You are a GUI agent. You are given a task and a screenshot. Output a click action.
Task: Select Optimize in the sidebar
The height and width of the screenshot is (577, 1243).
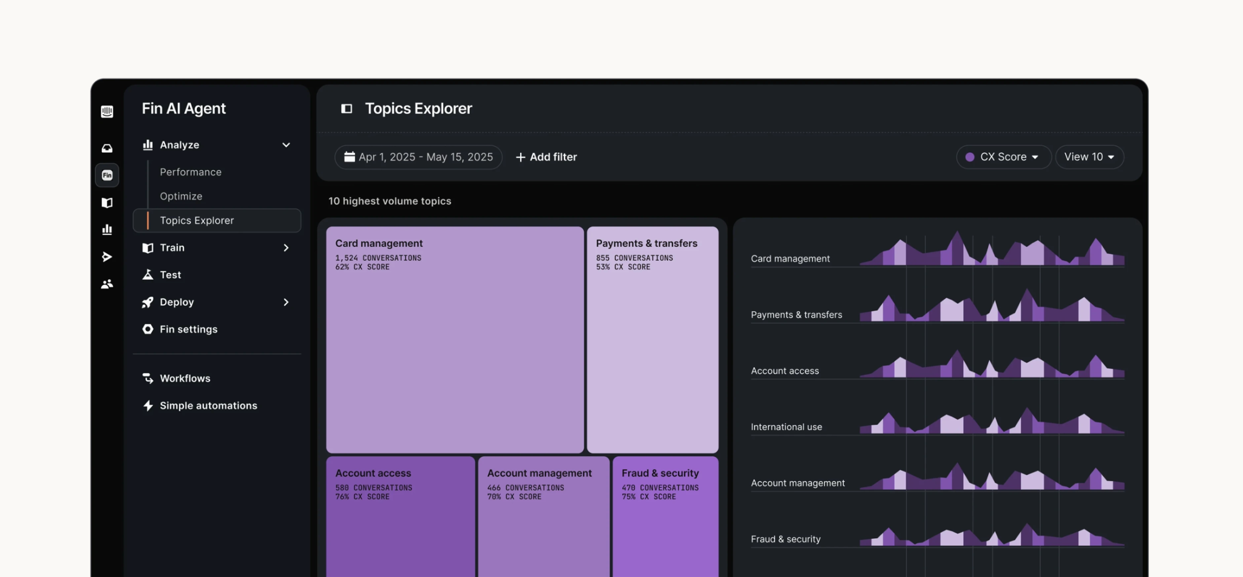point(181,197)
